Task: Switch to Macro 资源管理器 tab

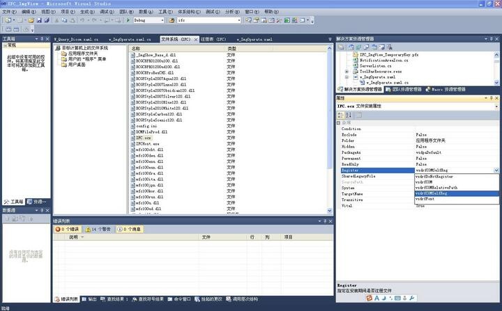Action: click(x=446, y=90)
